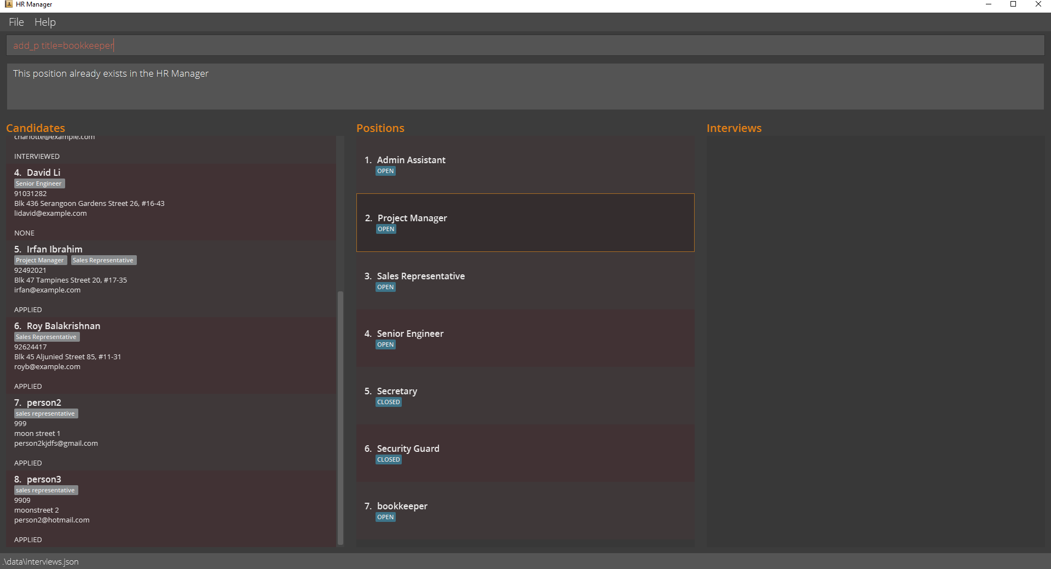The width and height of the screenshot is (1051, 569).
Task: Select the Admin Assistant position
Action: tap(525, 165)
